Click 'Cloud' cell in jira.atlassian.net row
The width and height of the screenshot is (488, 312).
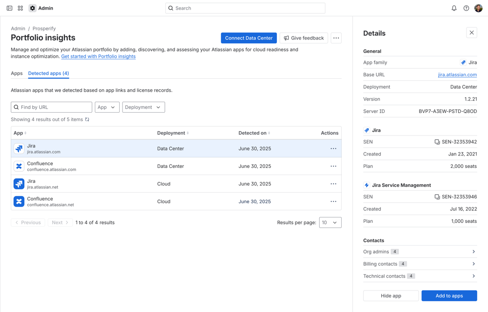pyautogui.click(x=164, y=184)
